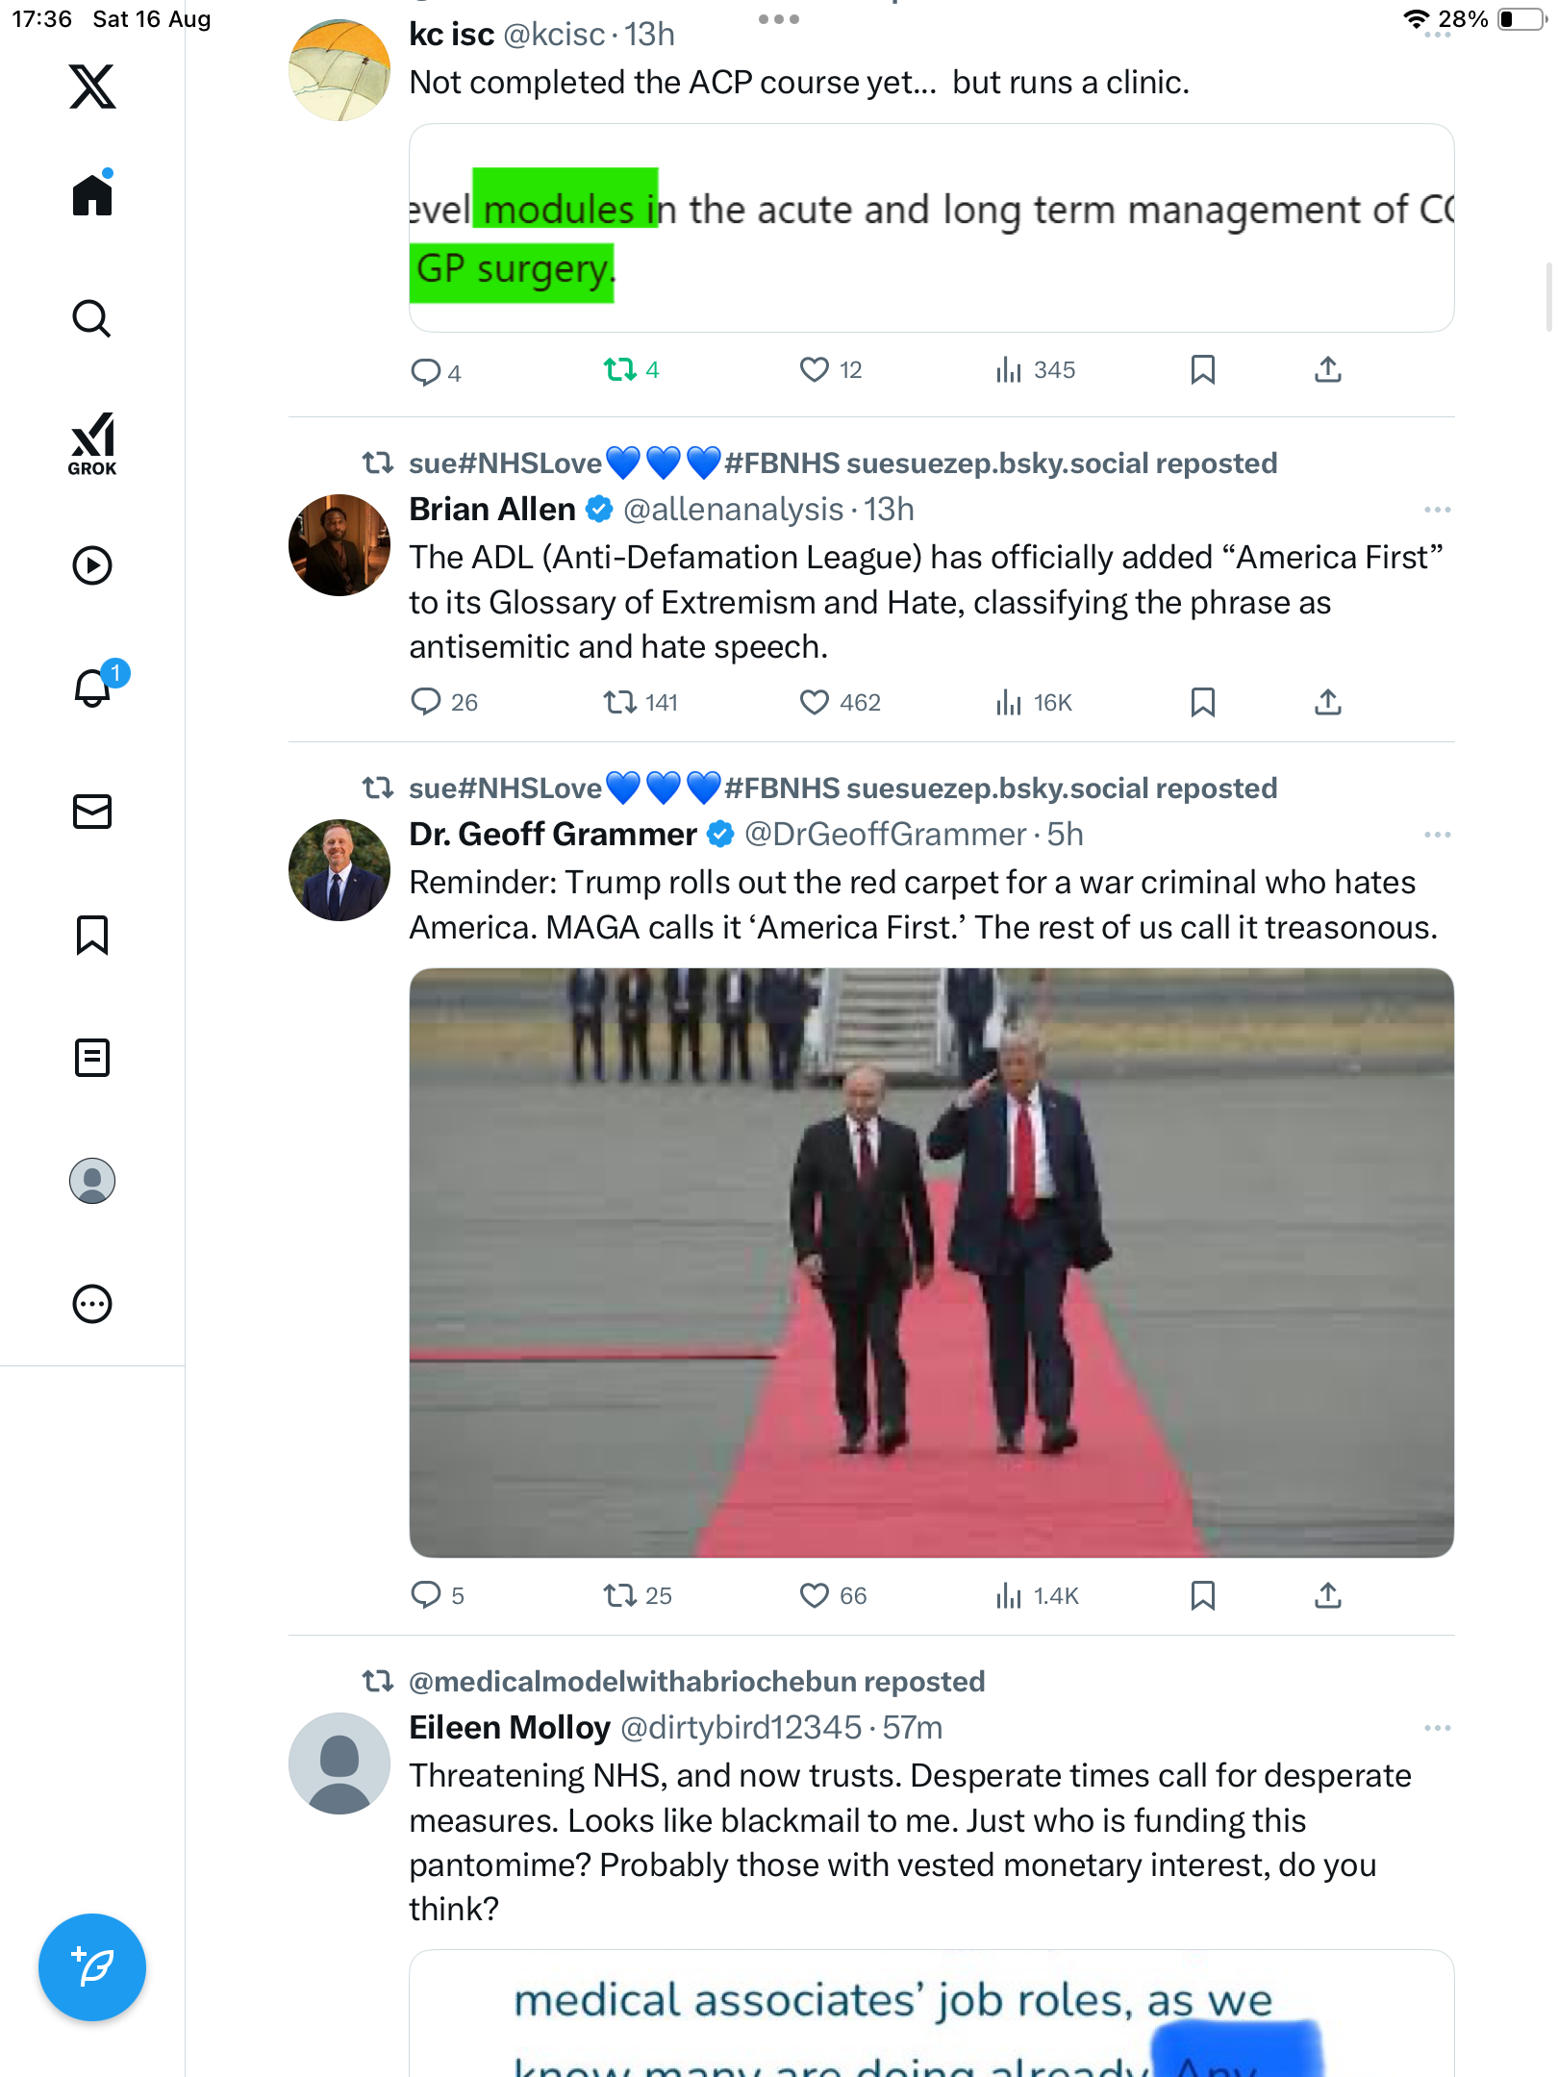The width and height of the screenshot is (1558, 2077).
Task: Open the Lists icon in sidebar
Action: pos(92,1058)
